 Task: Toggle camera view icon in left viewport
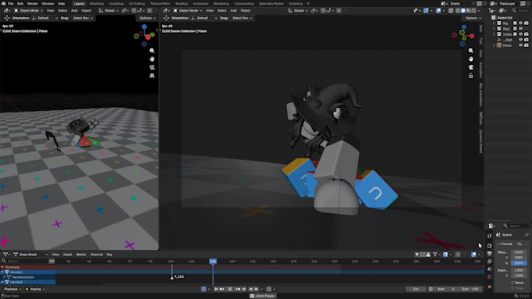point(152,67)
